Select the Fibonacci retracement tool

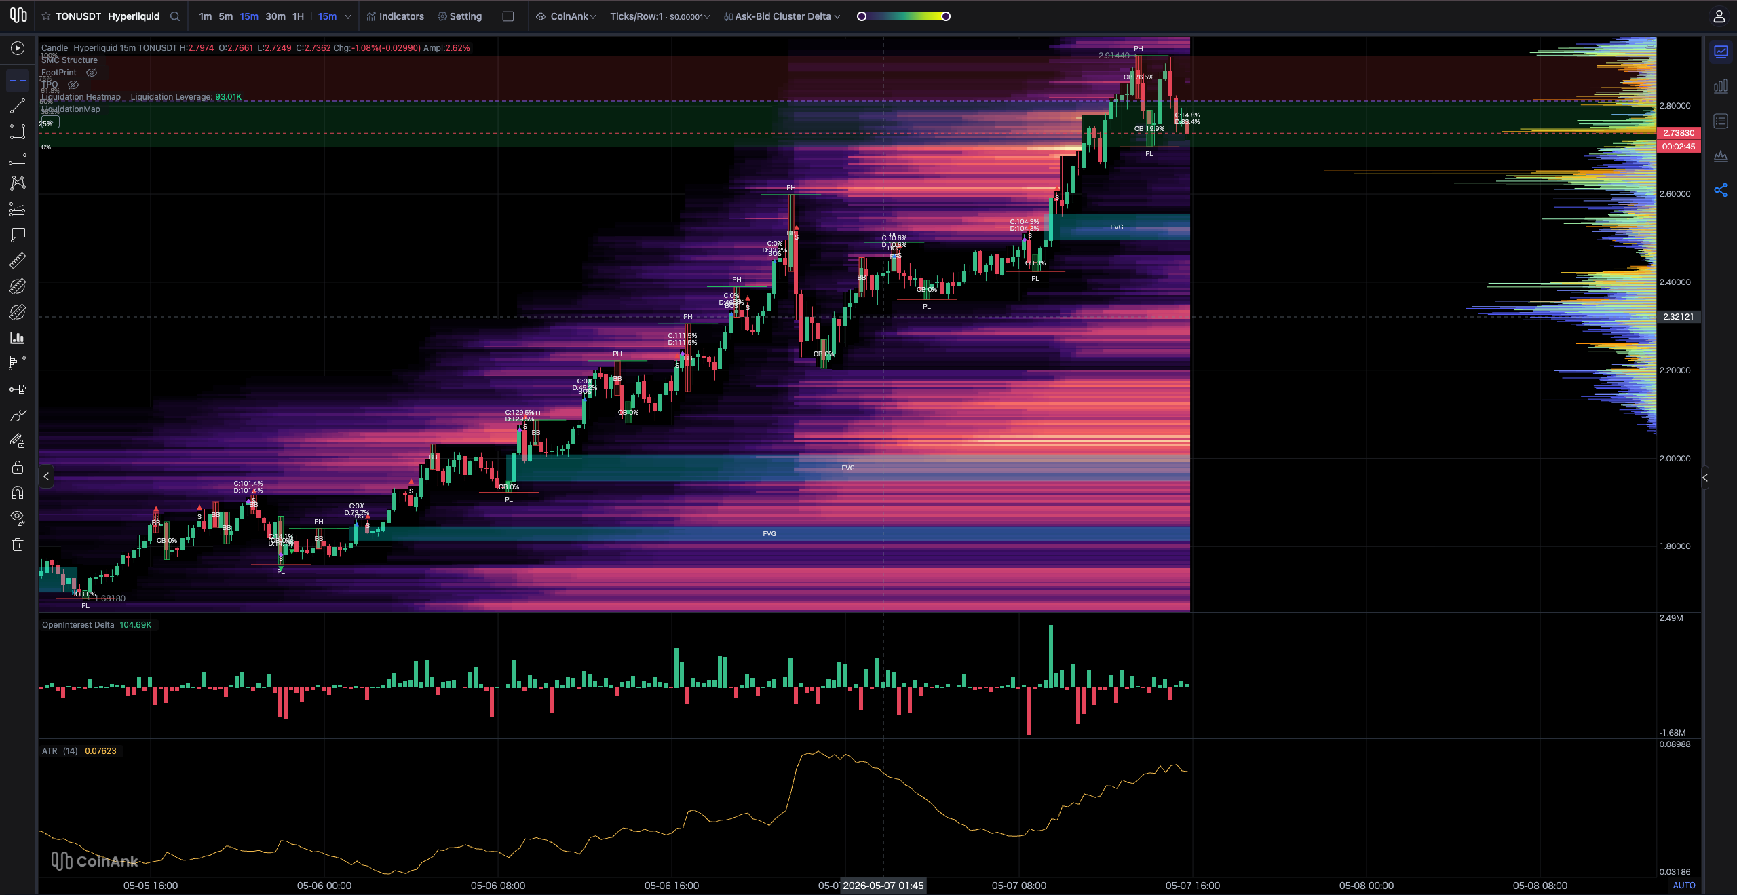pyautogui.click(x=18, y=209)
